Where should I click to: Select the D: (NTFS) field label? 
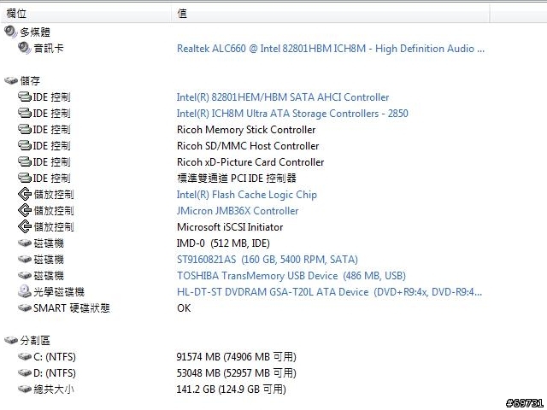pyautogui.click(x=55, y=373)
